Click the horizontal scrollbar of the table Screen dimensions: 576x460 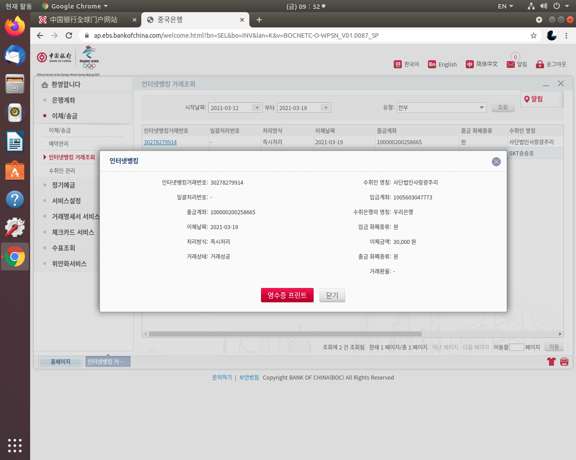point(285,334)
